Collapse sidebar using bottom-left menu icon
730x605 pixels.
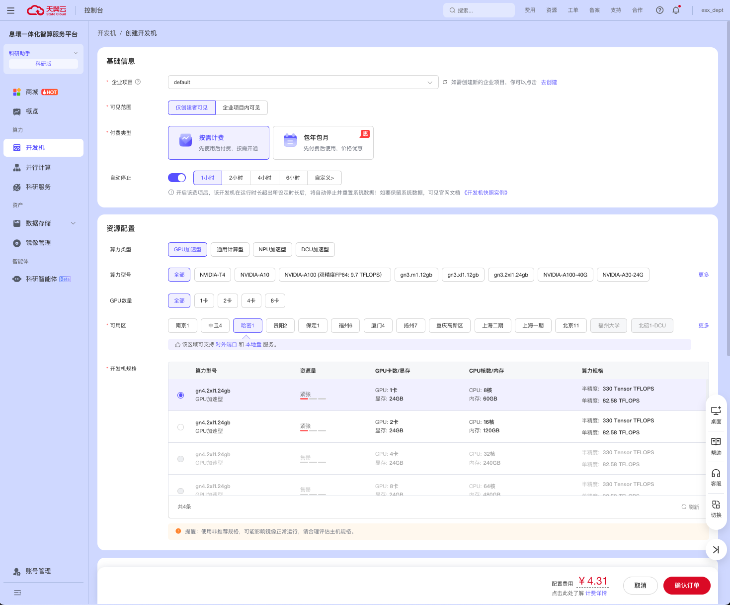[x=17, y=593]
